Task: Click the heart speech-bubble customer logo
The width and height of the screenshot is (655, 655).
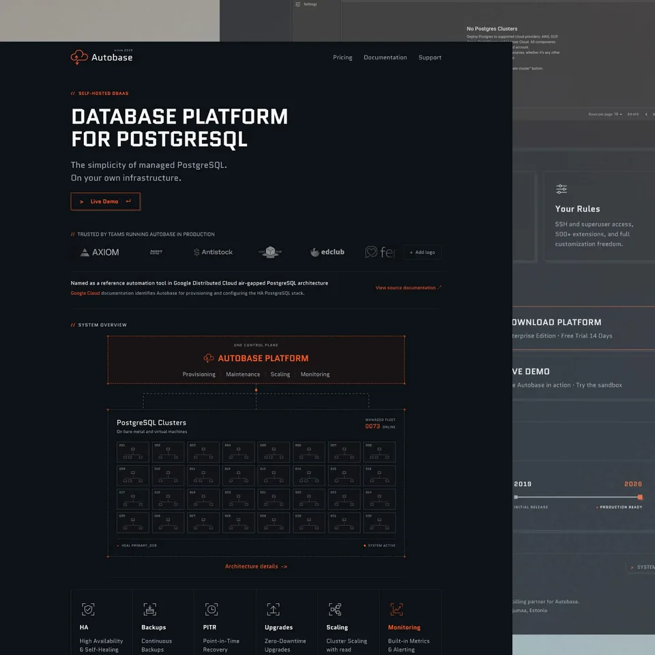Action: click(371, 252)
